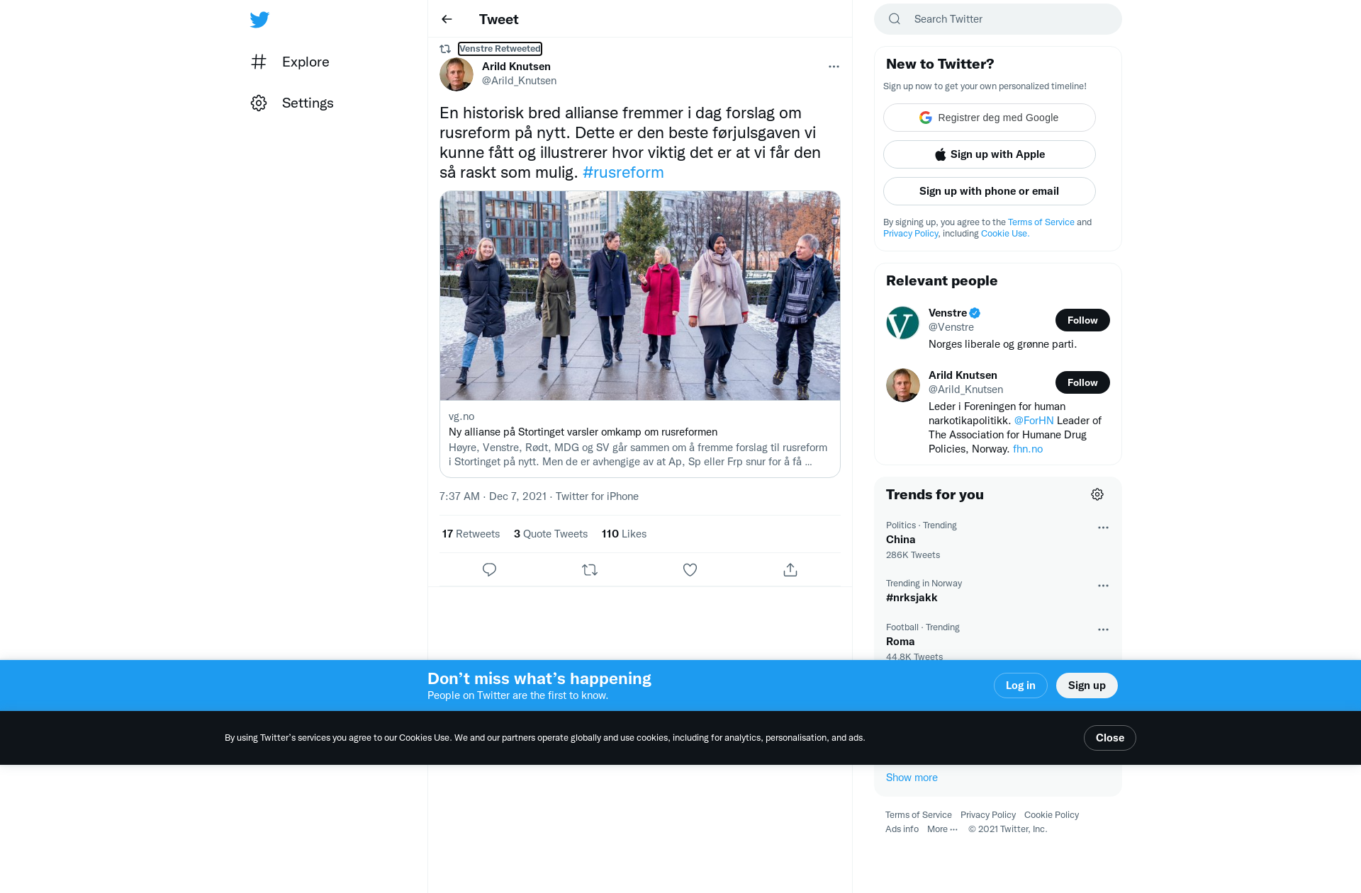
Task: Open the vg.no article image
Action: [639, 295]
